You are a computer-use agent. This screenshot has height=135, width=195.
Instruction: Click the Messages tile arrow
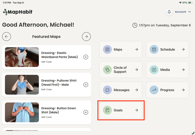pyautogui.click(x=136, y=90)
